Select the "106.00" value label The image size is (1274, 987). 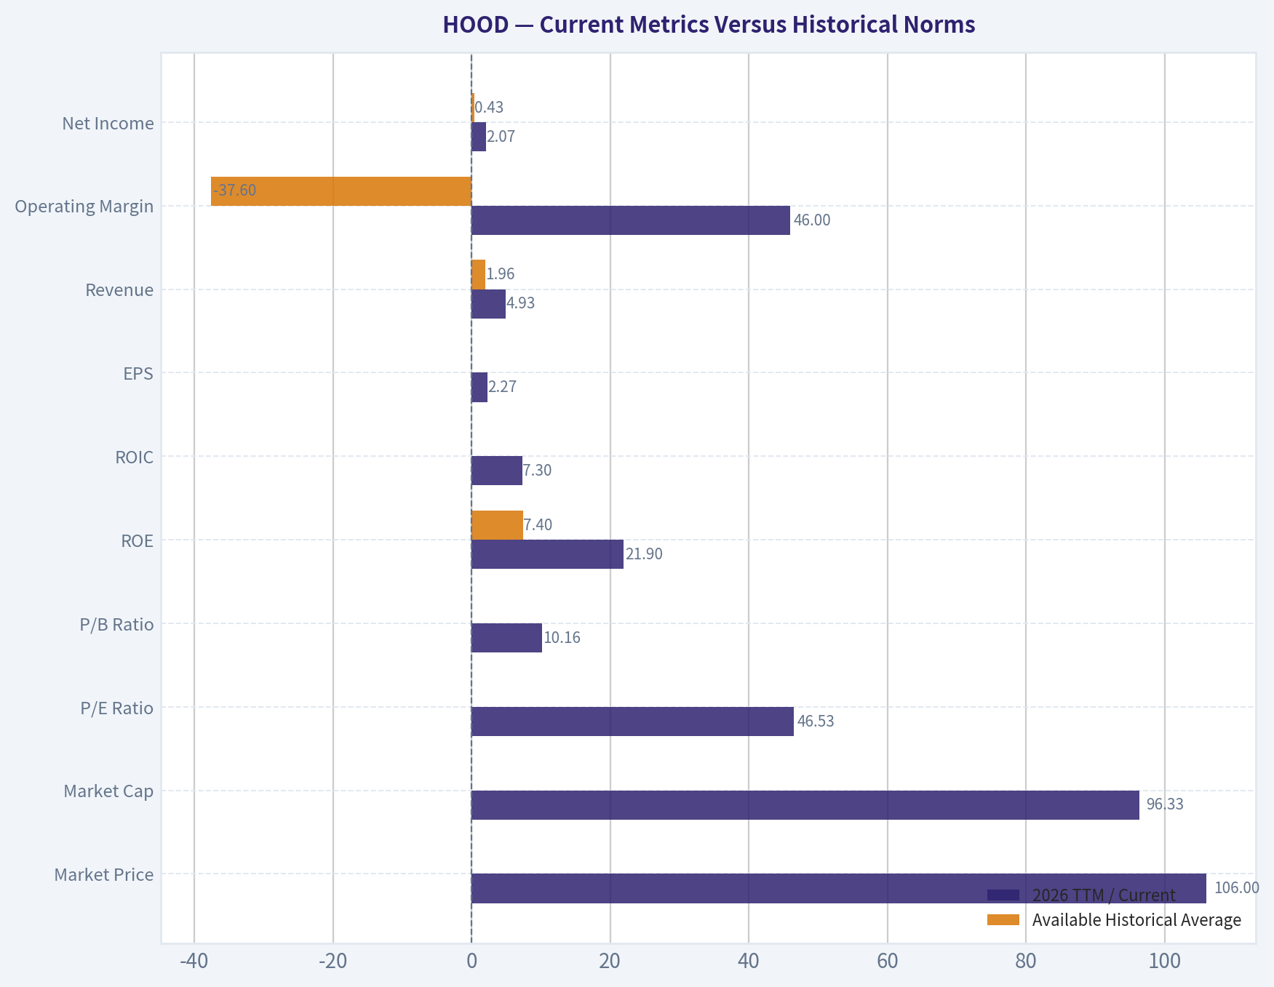click(1237, 888)
